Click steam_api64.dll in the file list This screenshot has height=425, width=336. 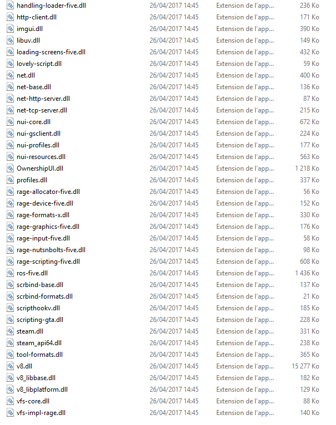click(39, 343)
